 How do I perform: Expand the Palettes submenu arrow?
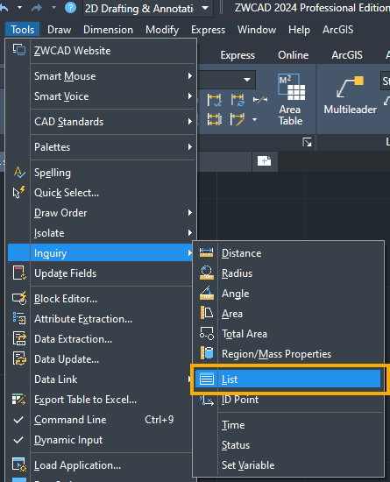pos(190,147)
